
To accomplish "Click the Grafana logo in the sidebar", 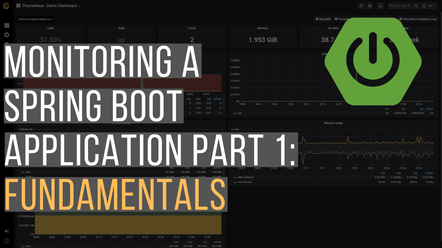I will coord(6,6).
